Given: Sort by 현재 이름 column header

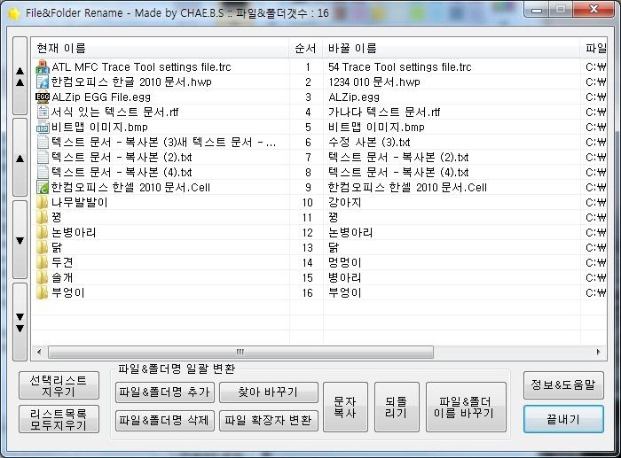Looking at the screenshot, I should (160, 48).
